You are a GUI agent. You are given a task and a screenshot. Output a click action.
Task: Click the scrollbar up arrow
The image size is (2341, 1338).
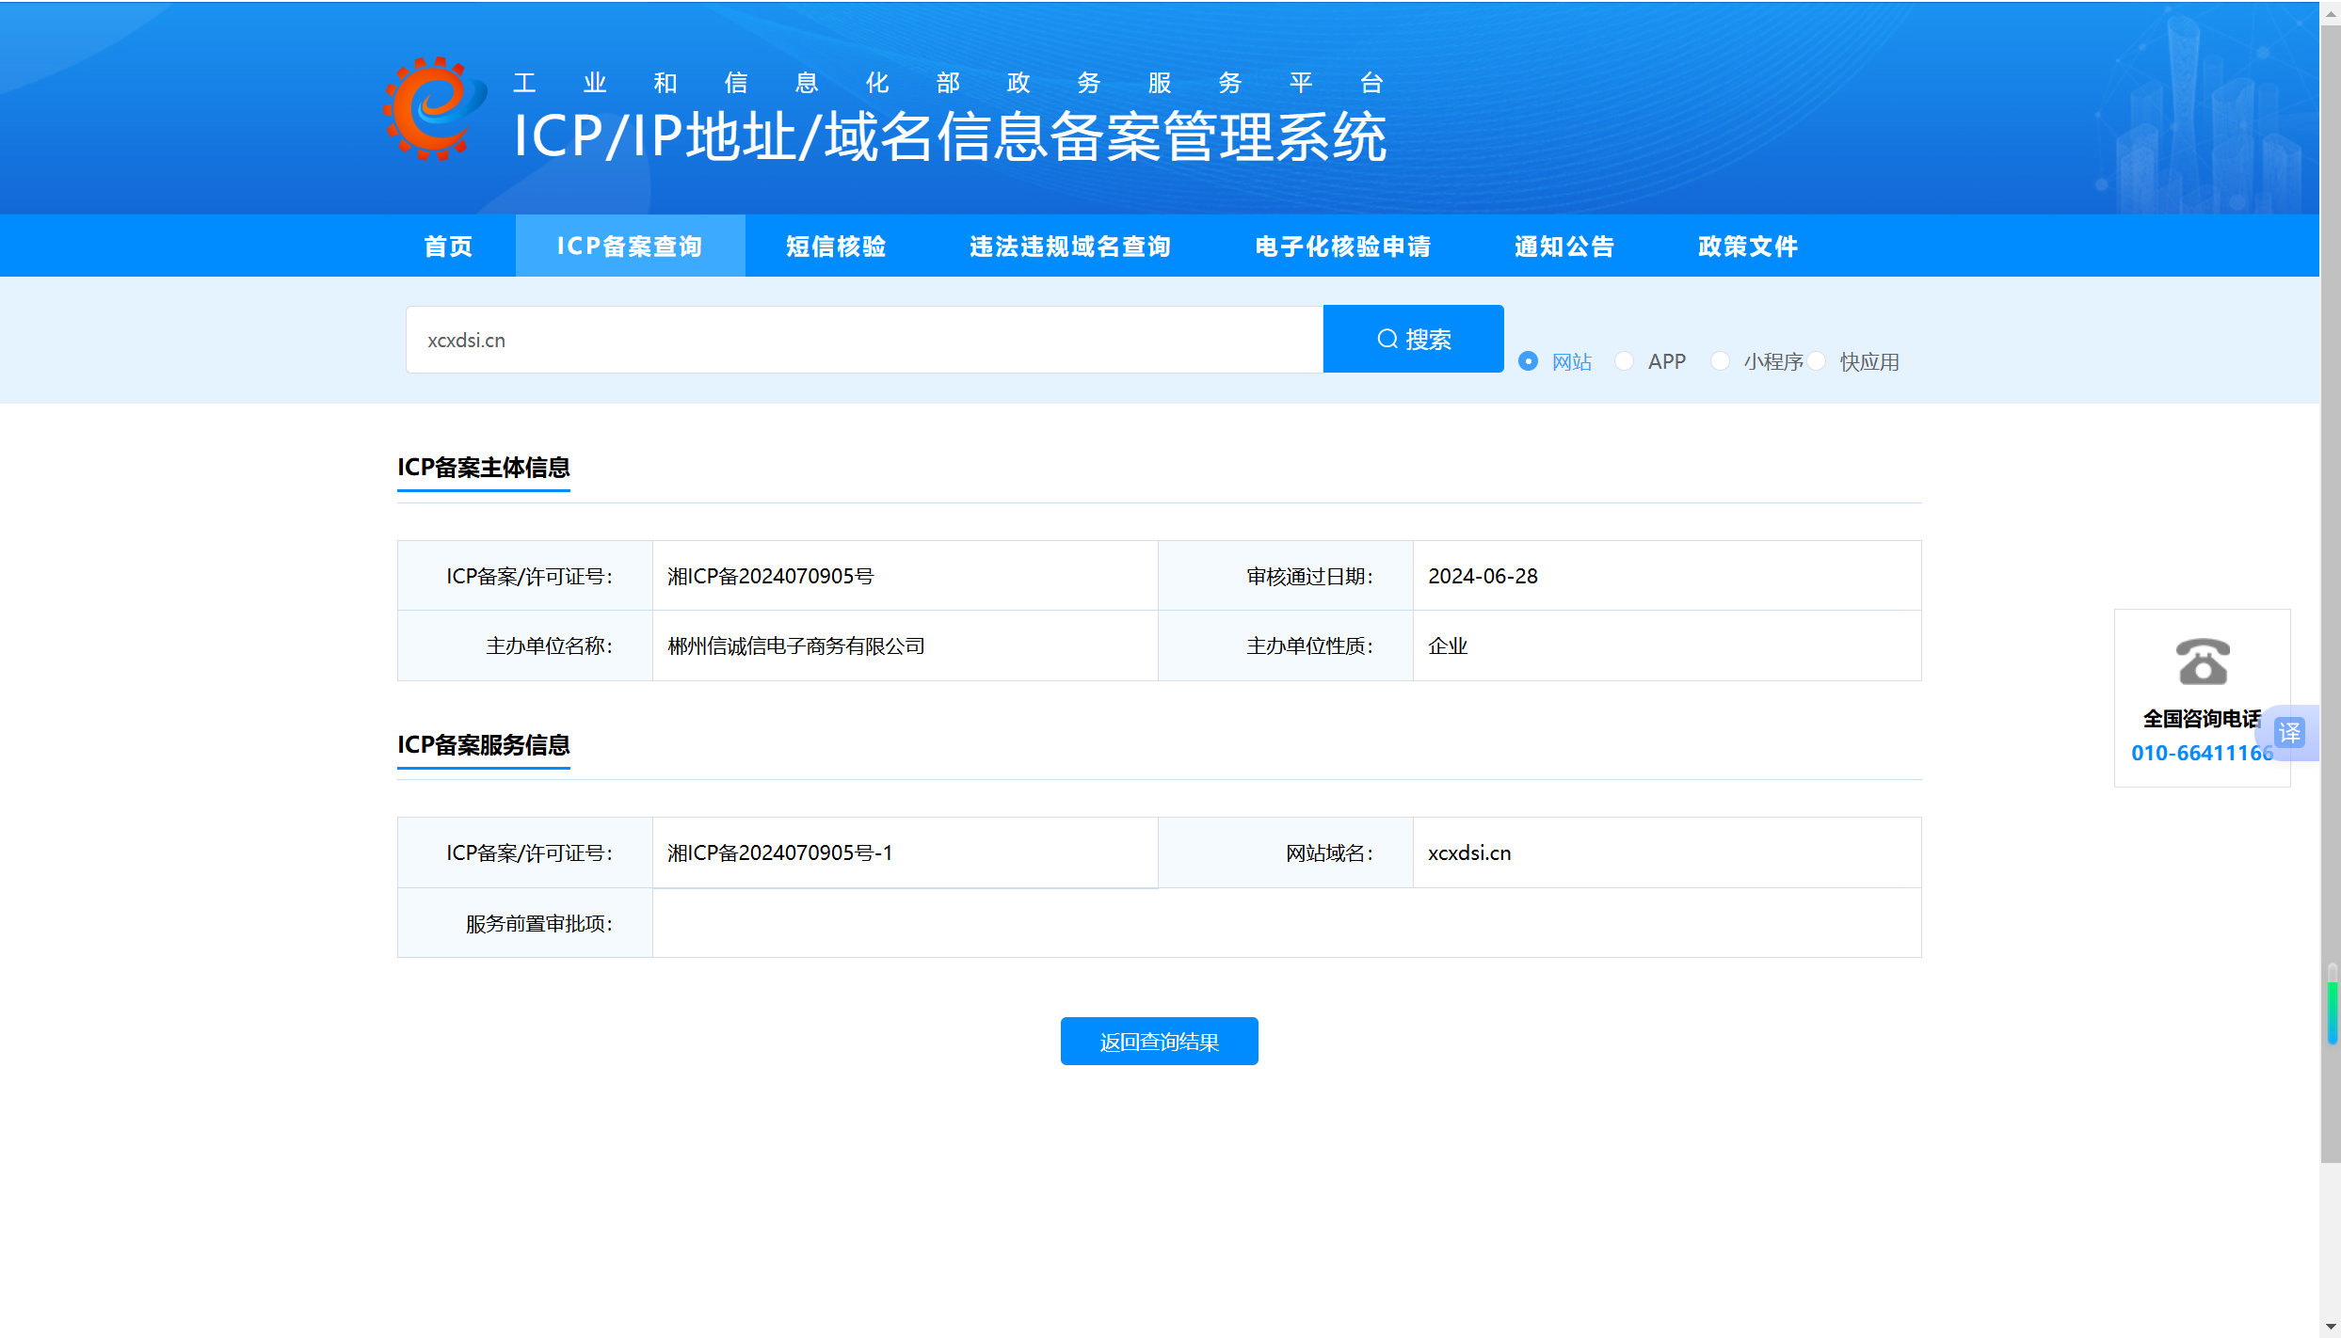pyautogui.click(x=2330, y=12)
